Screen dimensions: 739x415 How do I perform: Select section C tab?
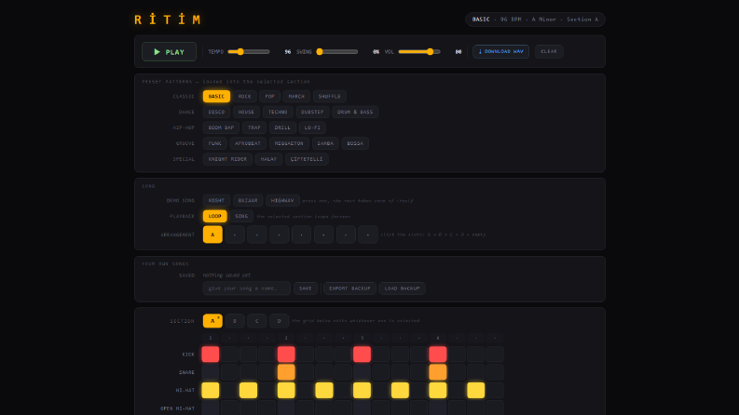[257, 321]
